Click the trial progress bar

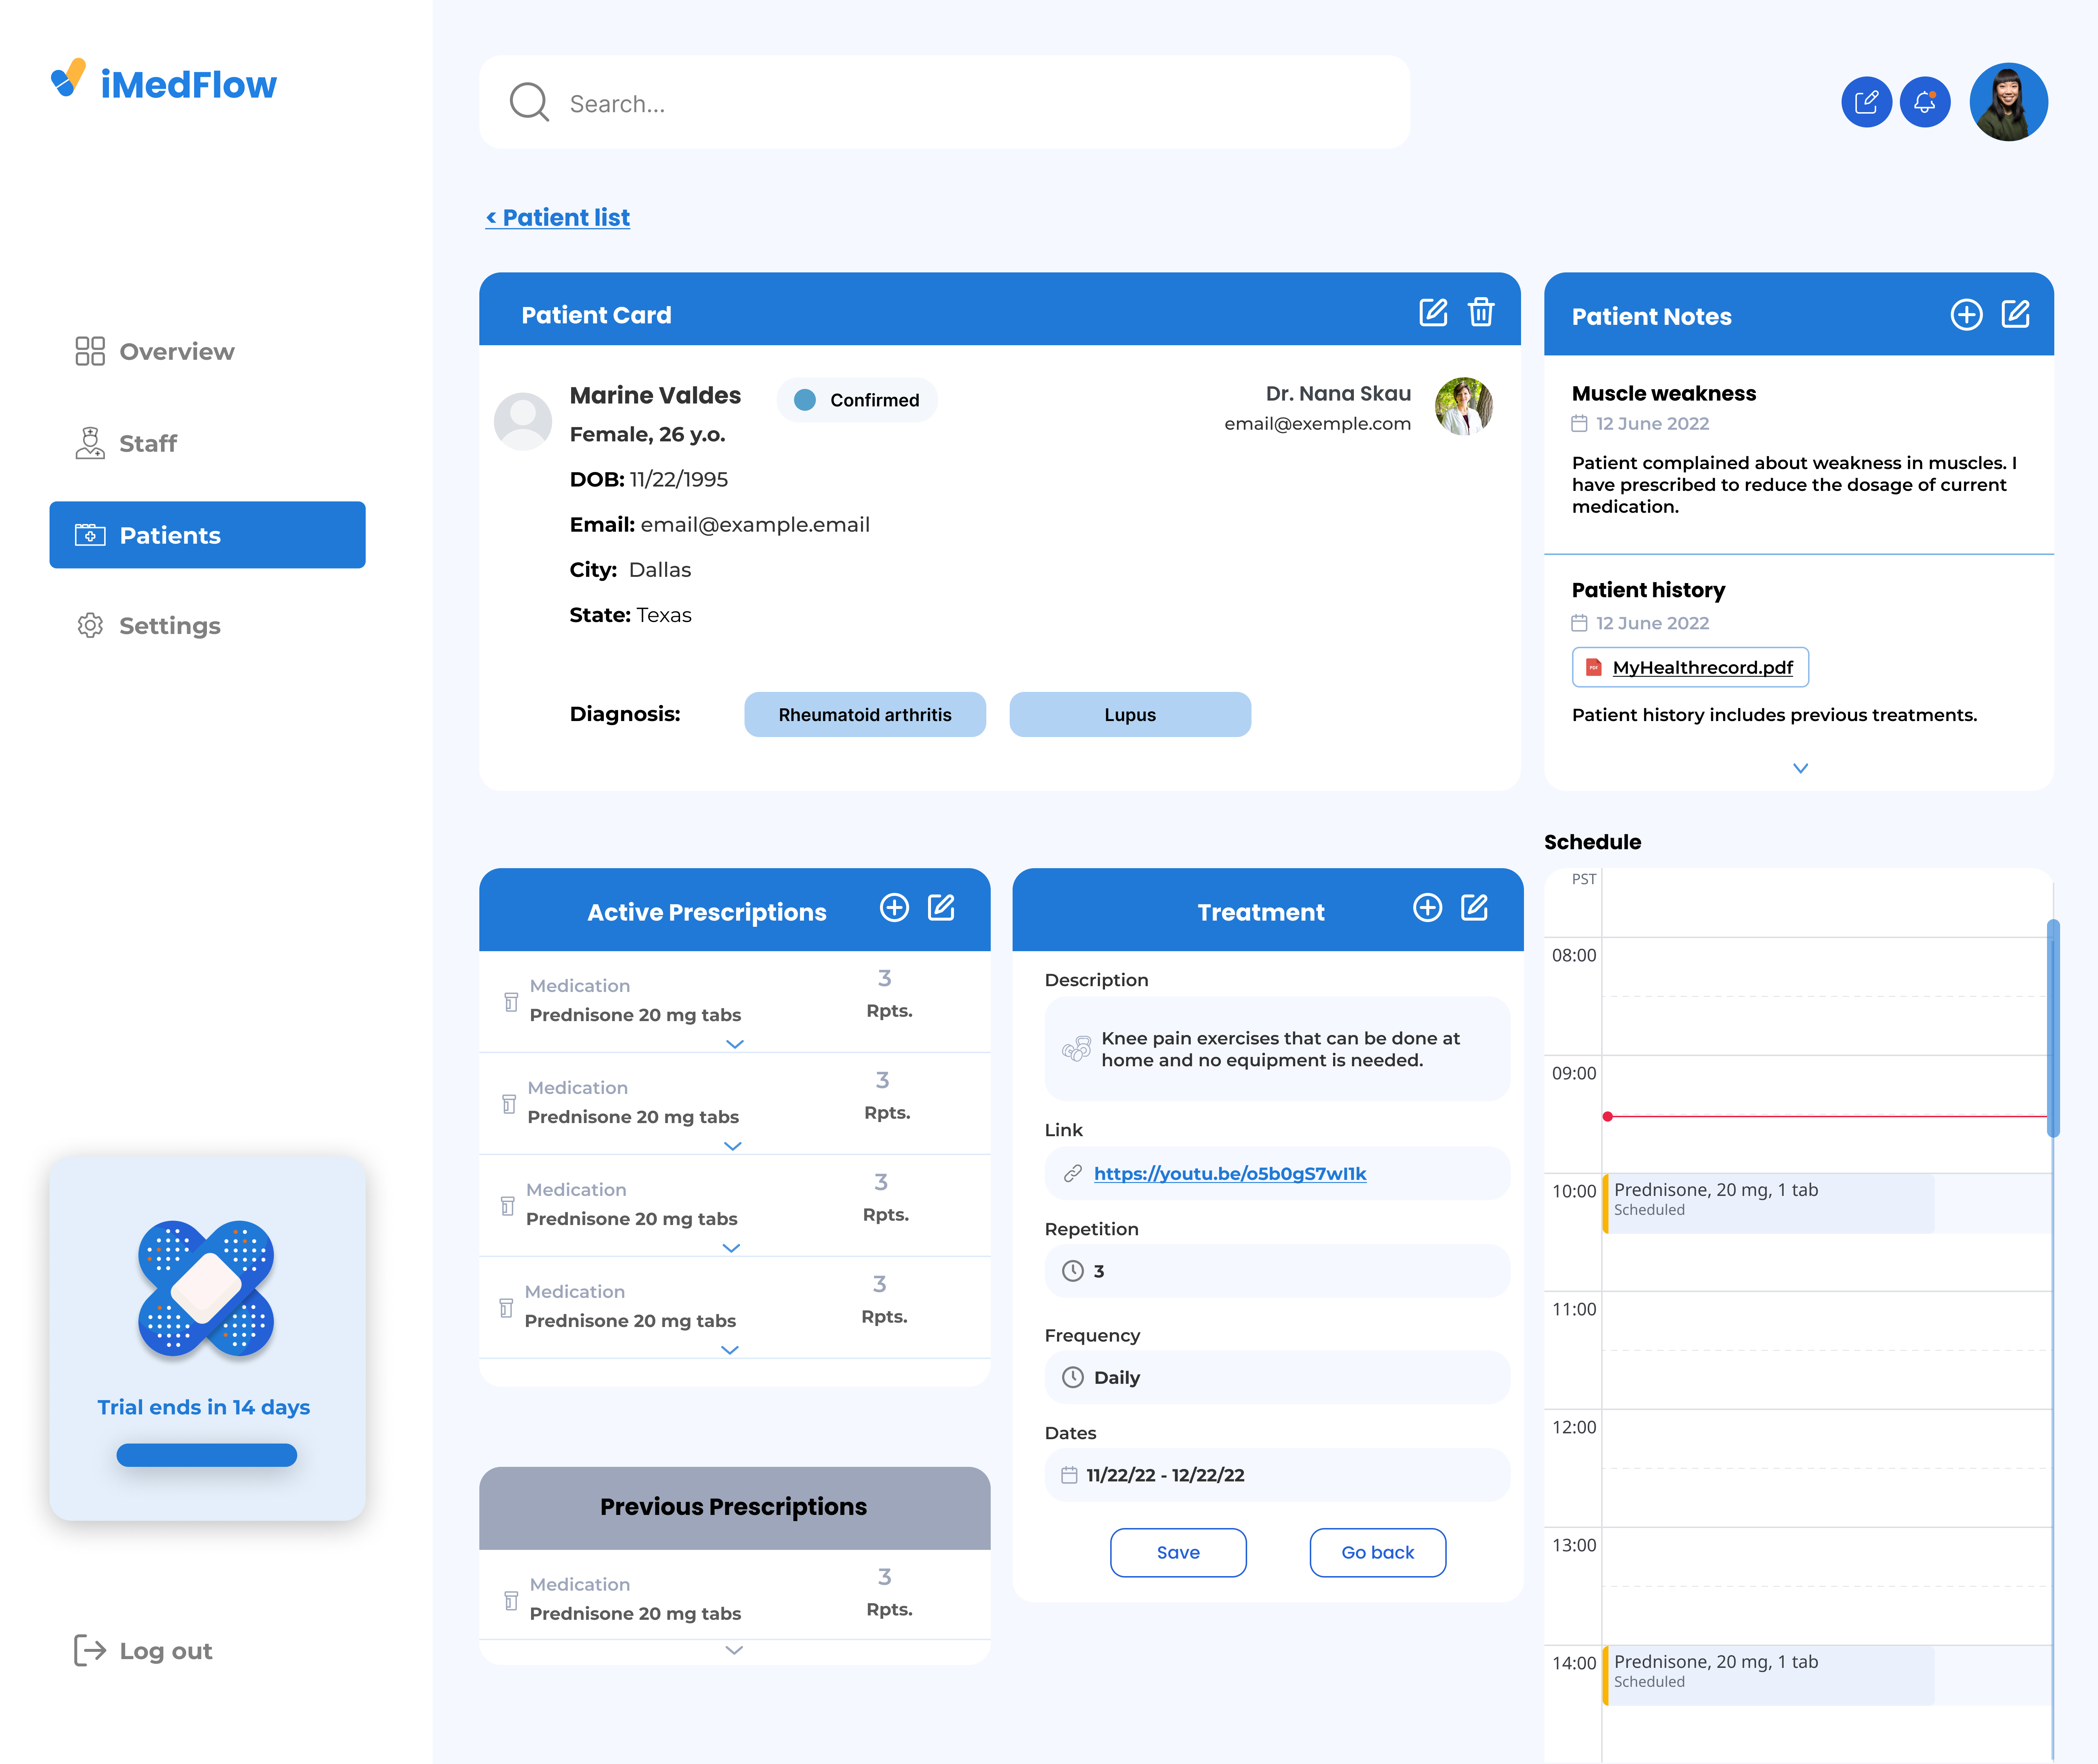207,1455
